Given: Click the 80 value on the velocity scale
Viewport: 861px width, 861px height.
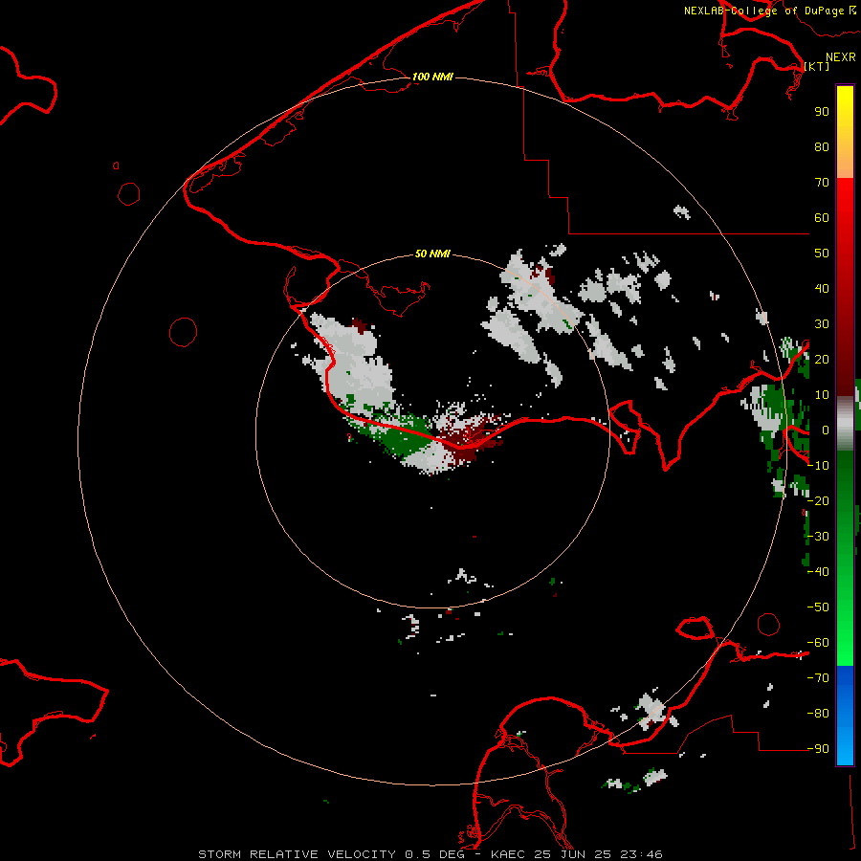Looking at the screenshot, I should 822,147.
